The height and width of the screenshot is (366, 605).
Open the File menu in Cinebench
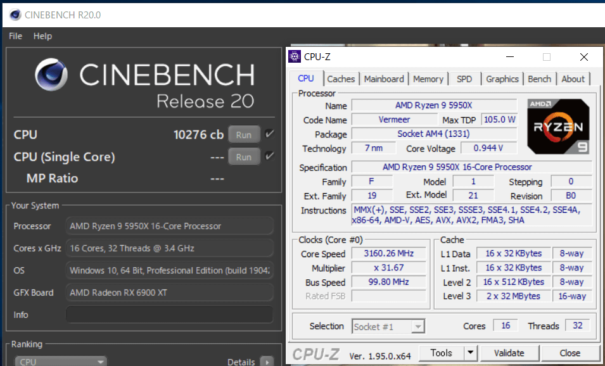[15, 36]
